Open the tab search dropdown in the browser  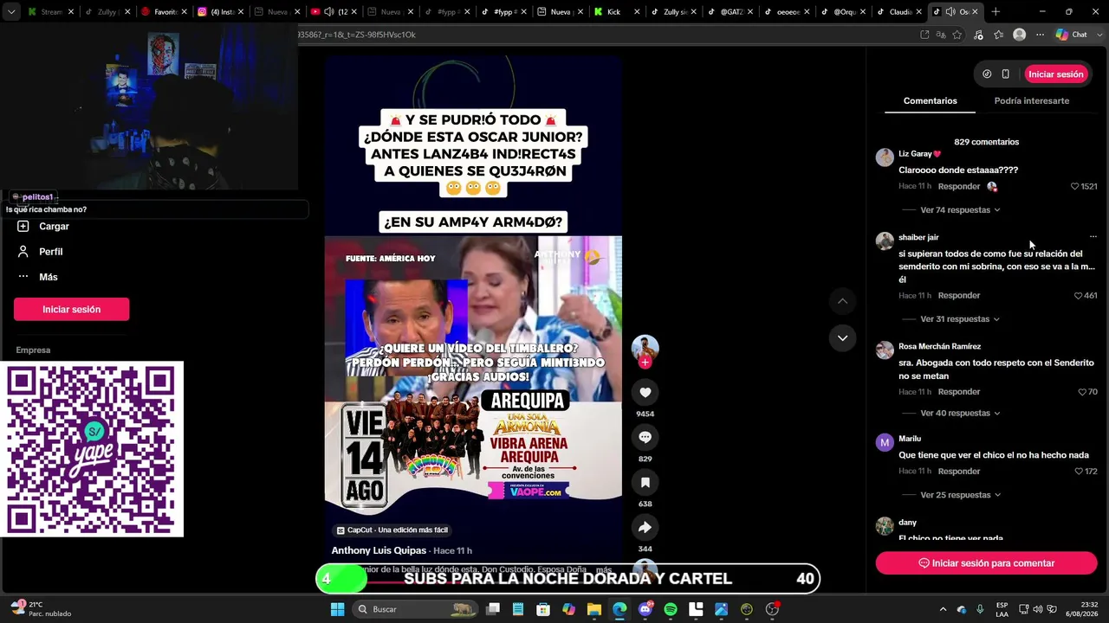point(11,12)
